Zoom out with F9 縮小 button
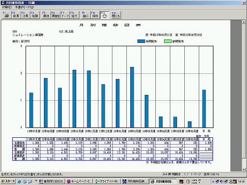 click(85, 15)
